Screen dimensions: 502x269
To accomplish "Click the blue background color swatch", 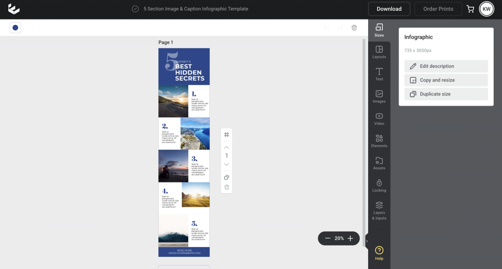I will coord(15,28).
